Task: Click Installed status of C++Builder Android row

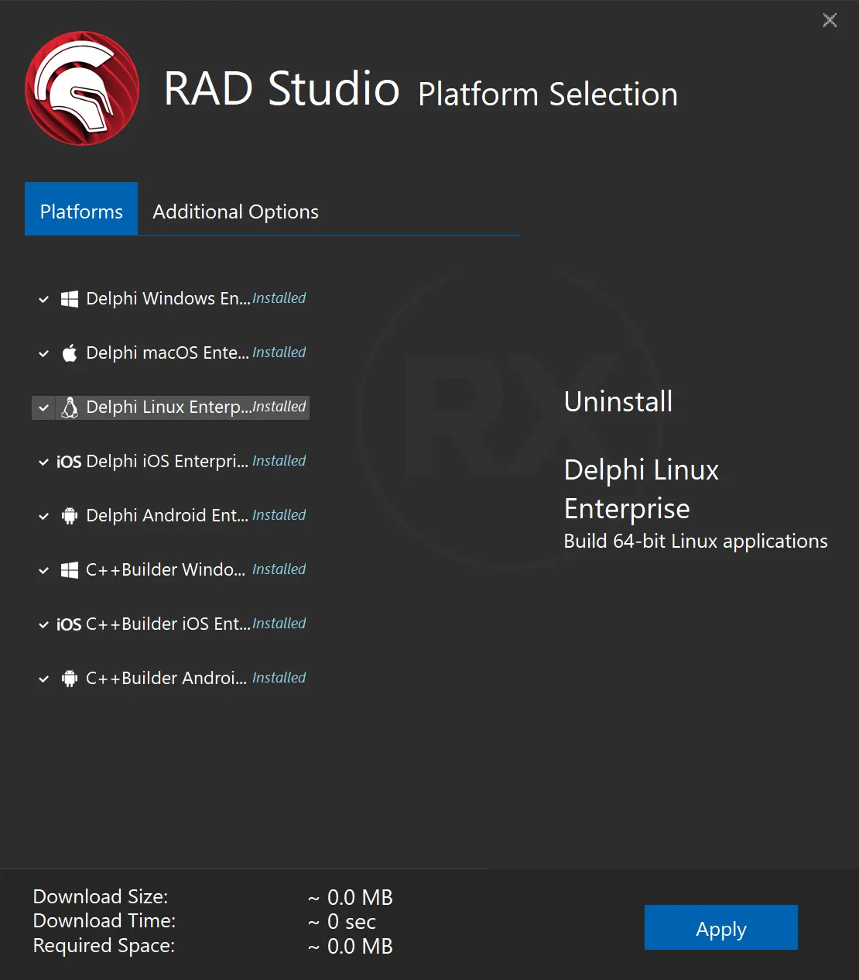Action: [x=279, y=678]
